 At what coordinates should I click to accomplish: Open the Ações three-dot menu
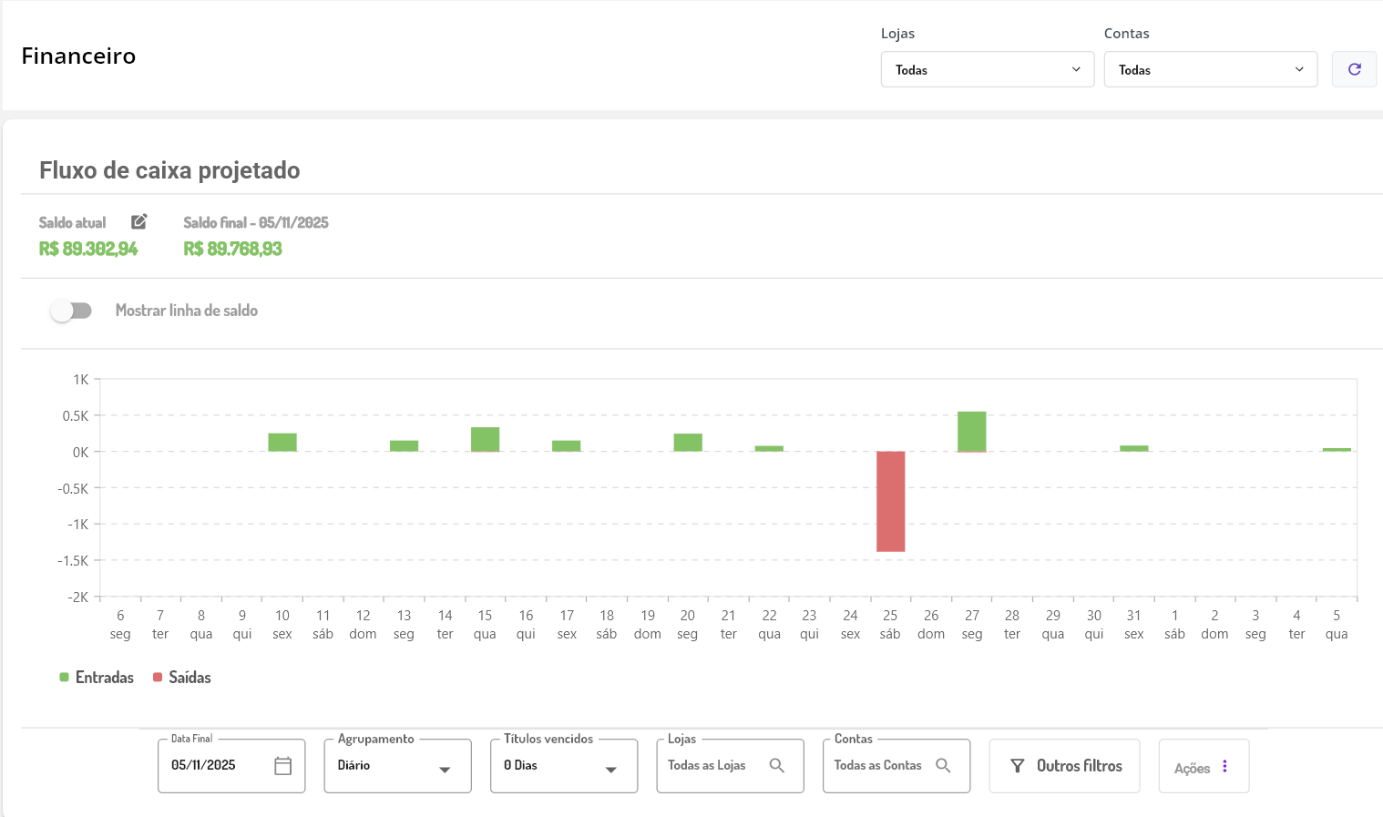tap(1224, 767)
